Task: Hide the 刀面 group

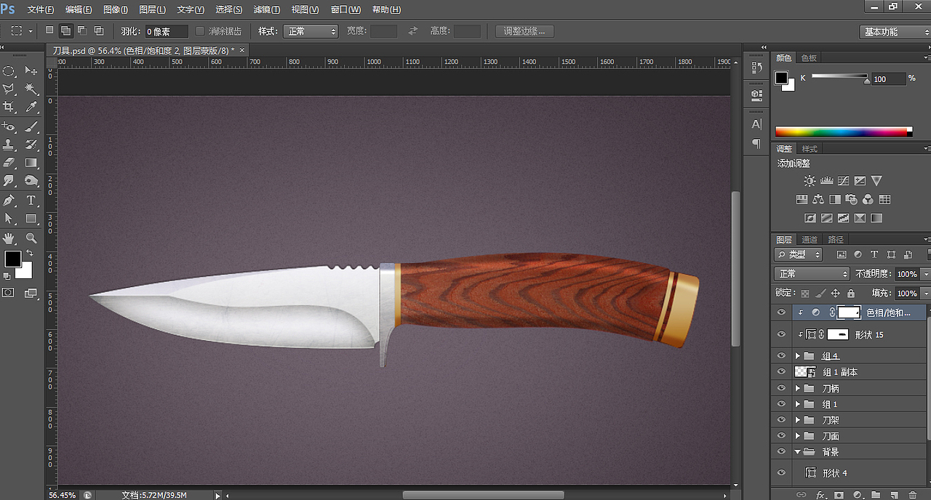Action: point(781,436)
